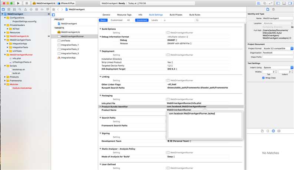Image resolution: width=294 pixels, height=170 pixels.
Task: Hide the Utilities inspector pane
Action: click(x=290, y=3)
